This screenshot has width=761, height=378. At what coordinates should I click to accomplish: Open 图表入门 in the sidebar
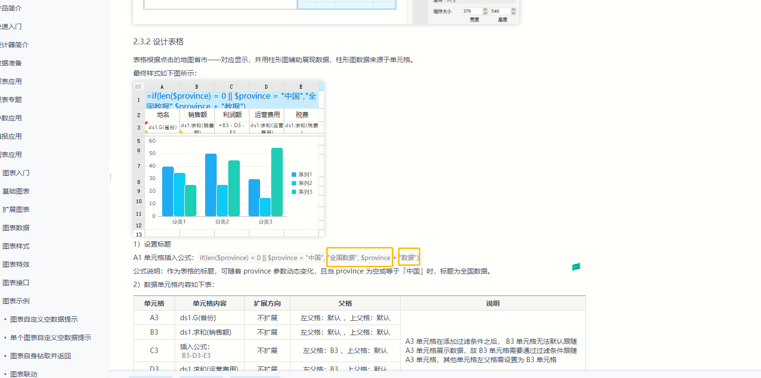pos(16,173)
